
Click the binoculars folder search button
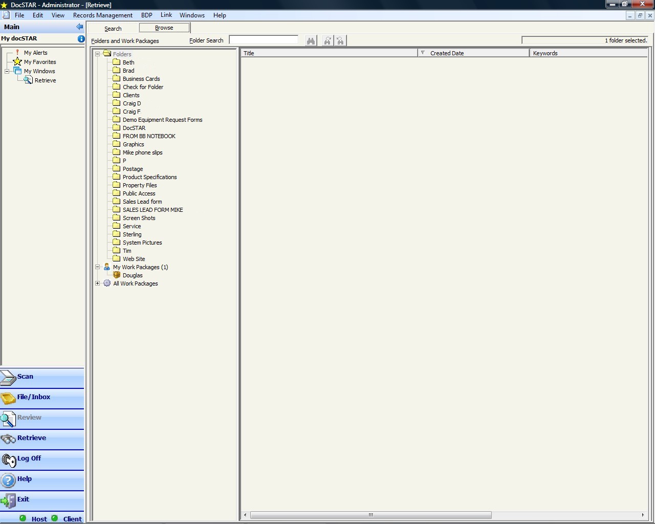coord(311,40)
